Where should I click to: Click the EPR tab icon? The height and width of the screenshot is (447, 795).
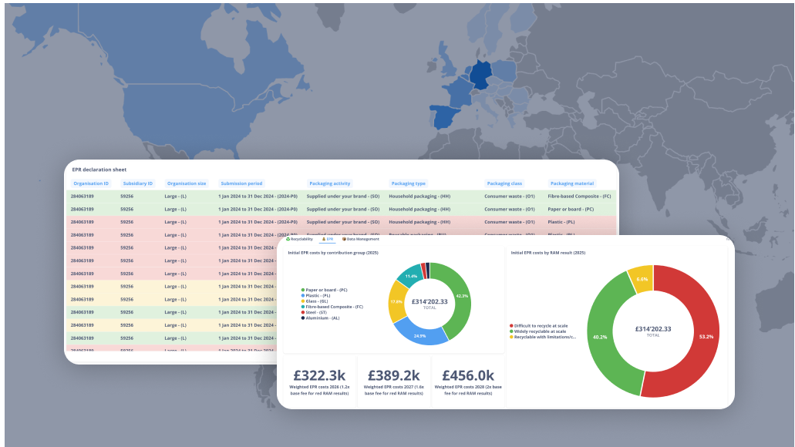[x=322, y=240]
